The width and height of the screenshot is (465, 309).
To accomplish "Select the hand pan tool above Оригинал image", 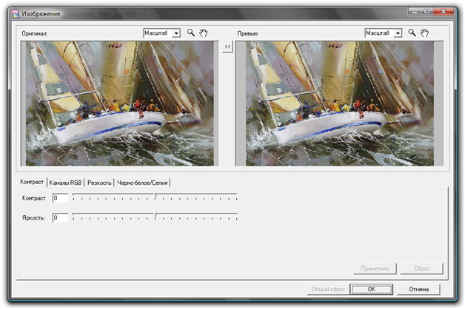I will pyautogui.click(x=203, y=33).
